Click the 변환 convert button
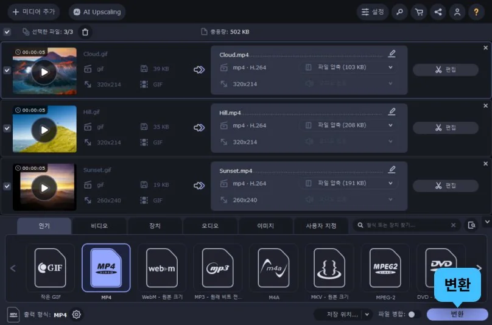 tap(457, 314)
